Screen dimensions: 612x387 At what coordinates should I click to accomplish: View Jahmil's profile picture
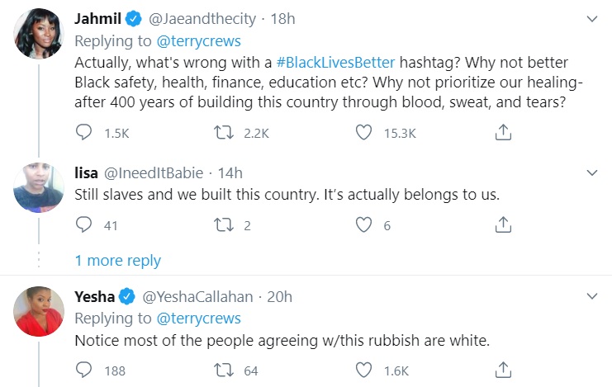(x=39, y=34)
